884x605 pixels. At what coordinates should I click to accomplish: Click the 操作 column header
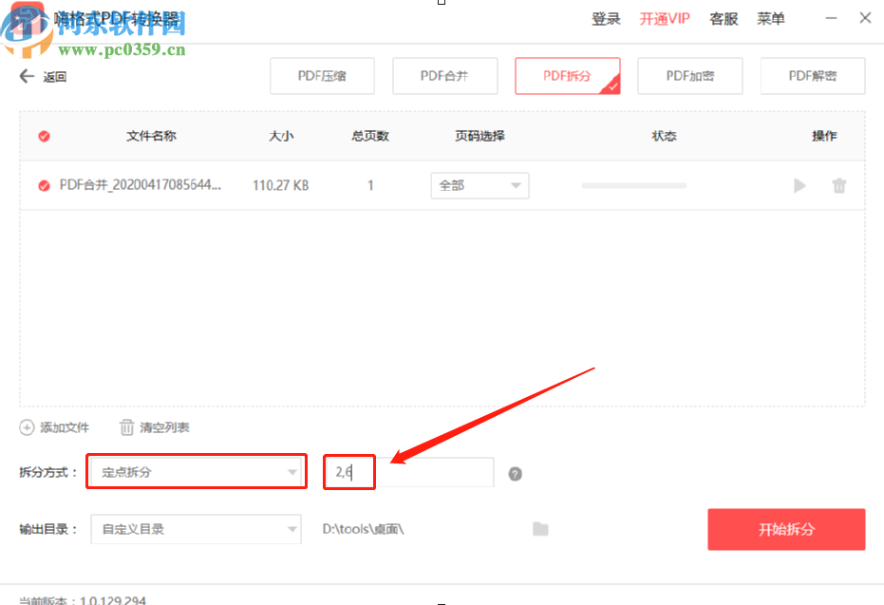824,136
